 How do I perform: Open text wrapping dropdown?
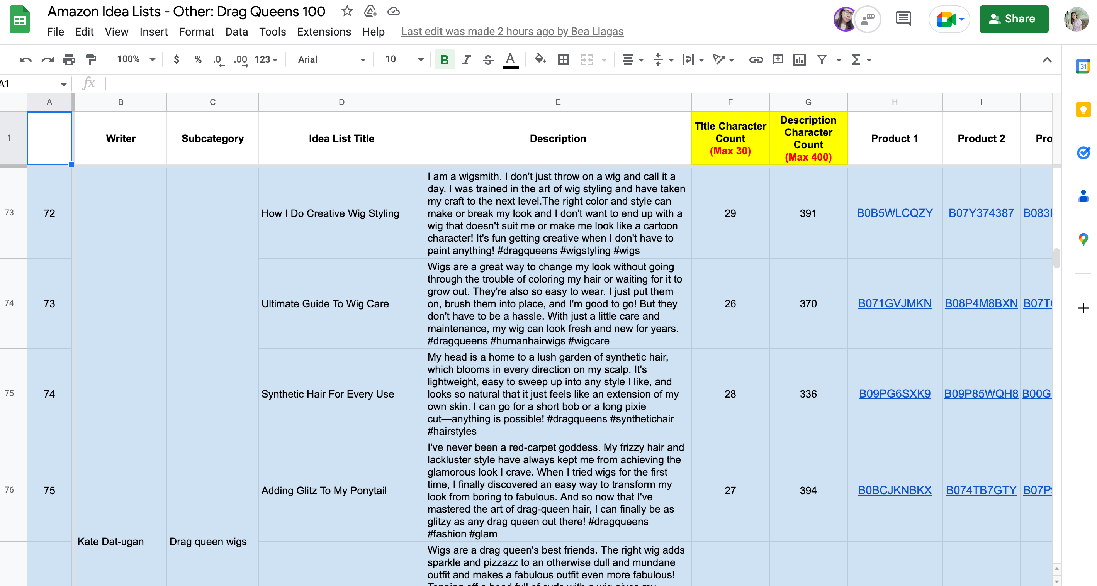[x=693, y=59]
